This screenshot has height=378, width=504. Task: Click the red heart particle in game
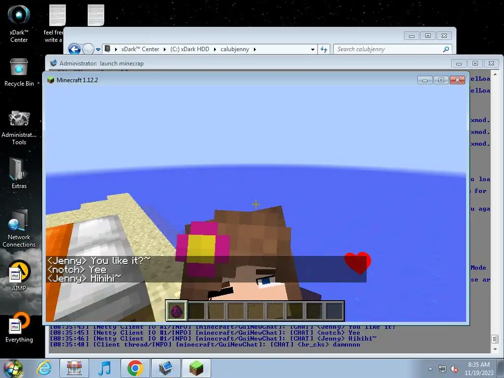click(x=358, y=263)
